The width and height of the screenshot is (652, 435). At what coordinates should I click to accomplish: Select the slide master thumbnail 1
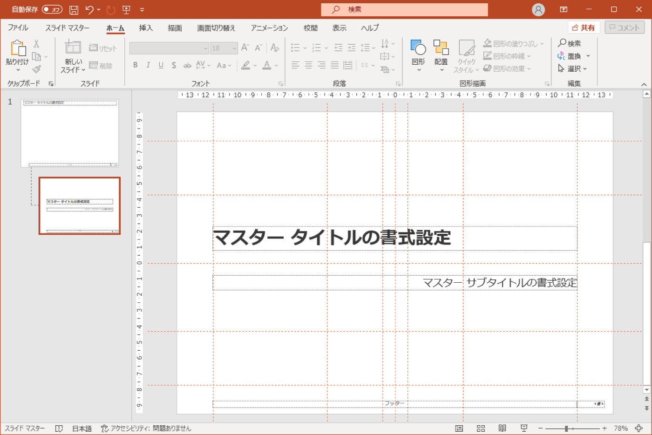click(70, 133)
